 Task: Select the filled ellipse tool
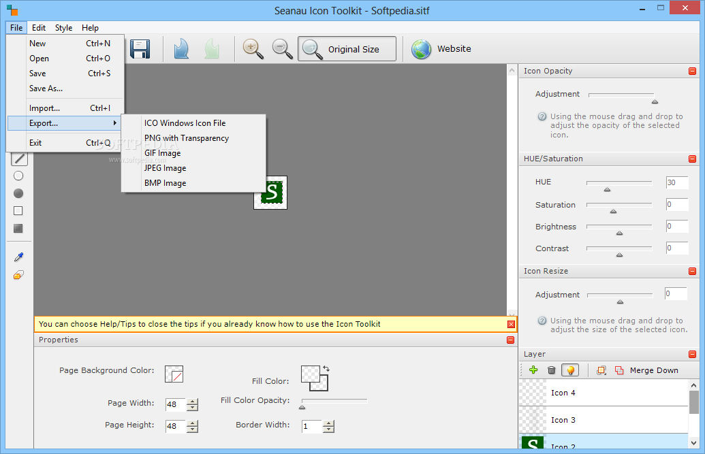(18, 193)
